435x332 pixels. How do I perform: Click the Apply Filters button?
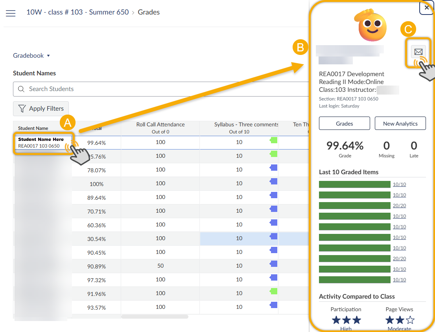pyautogui.click(x=41, y=109)
